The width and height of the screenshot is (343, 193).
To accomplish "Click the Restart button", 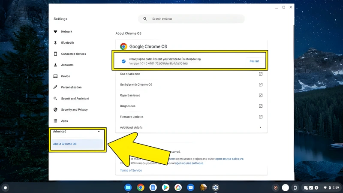I will click(254, 61).
